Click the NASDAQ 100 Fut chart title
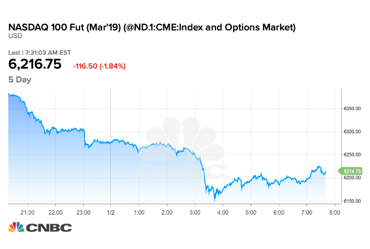The image size is (370, 249). [x=152, y=27]
